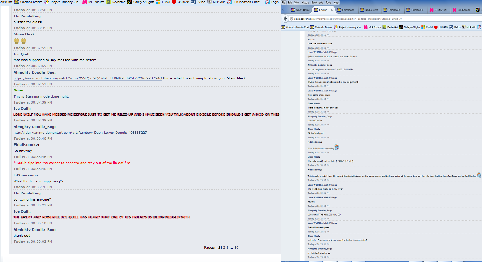This screenshot has height=262, width=482.
Task: Open the US BANK bookmark in right window
Action: pyautogui.click(x=441, y=27)
